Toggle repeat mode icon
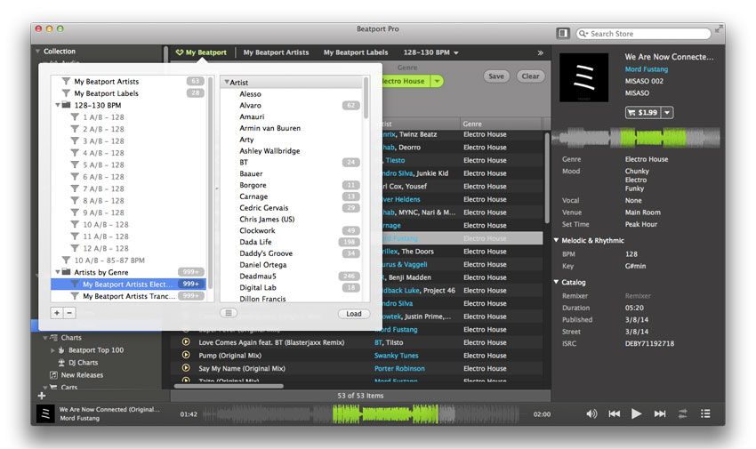The height and width of the screenshot is (449, 756). [683, 413]
